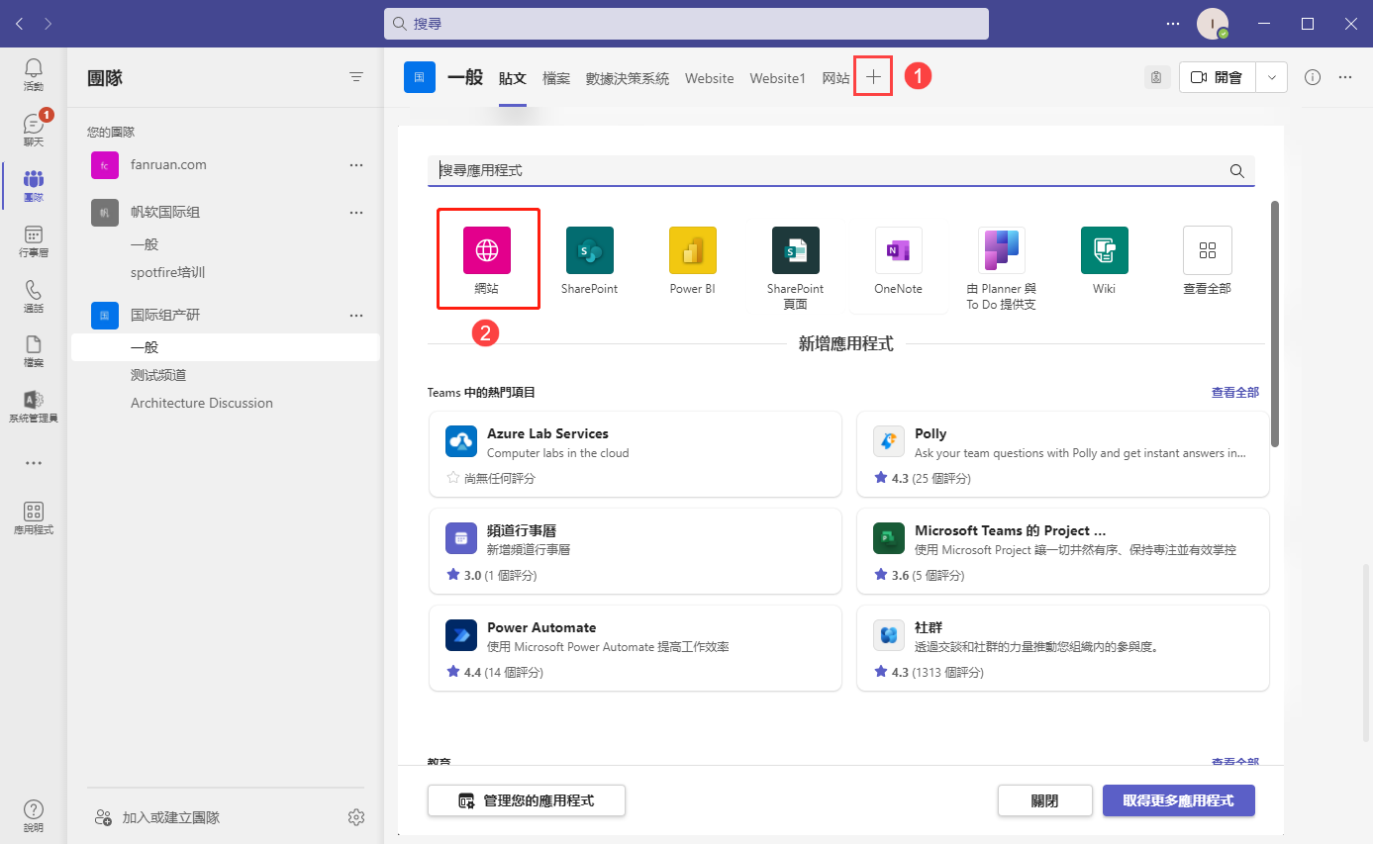Follow the 查看全部 link for popular apps
The image size is (1373, 844).
pyautogui.click(x=1234, y=391)
